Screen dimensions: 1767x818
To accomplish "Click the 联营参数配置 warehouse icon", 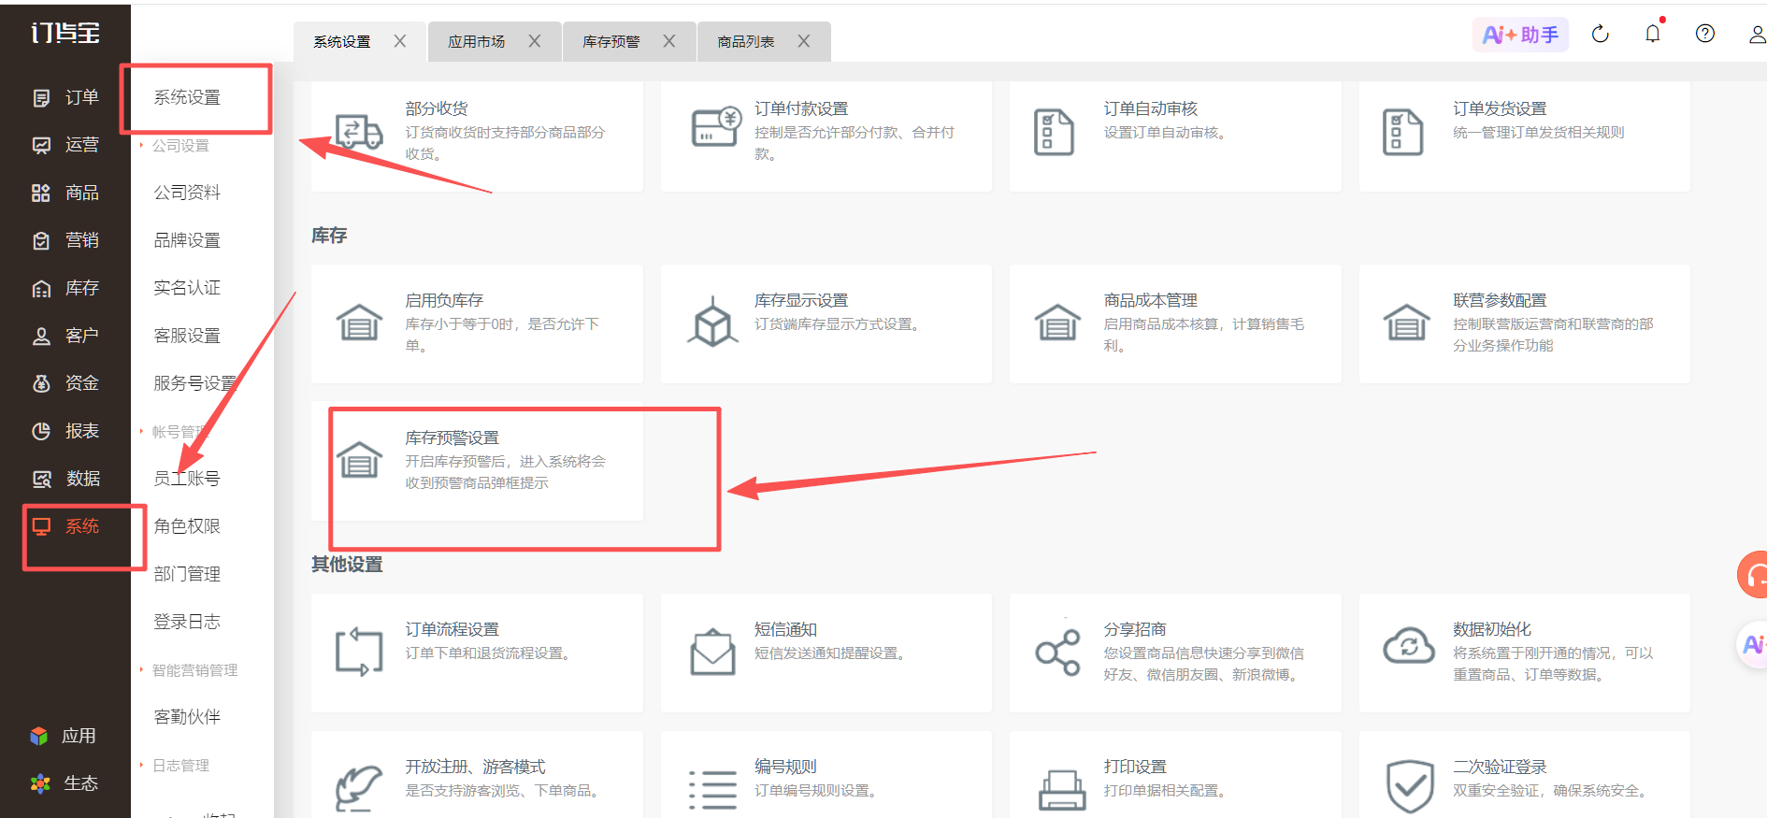I will pos(1406,323).
